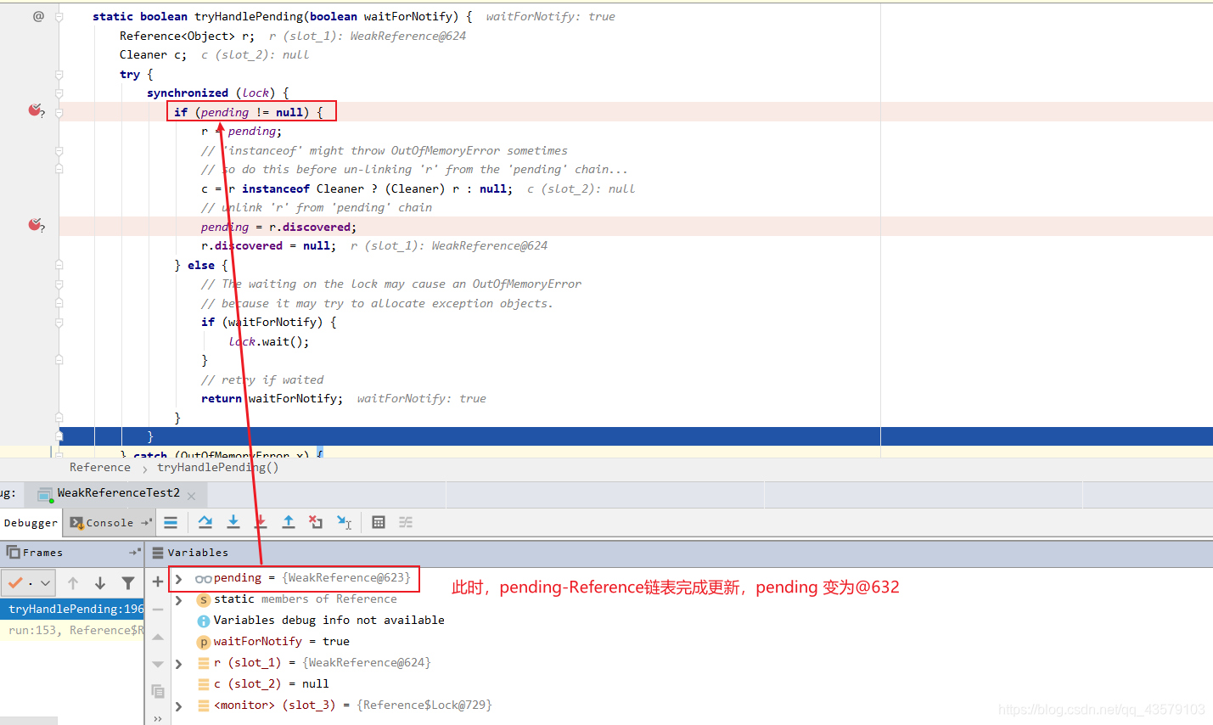Show more Variables sidebar actions
The image size is (1213, 725).
[157, 718]
